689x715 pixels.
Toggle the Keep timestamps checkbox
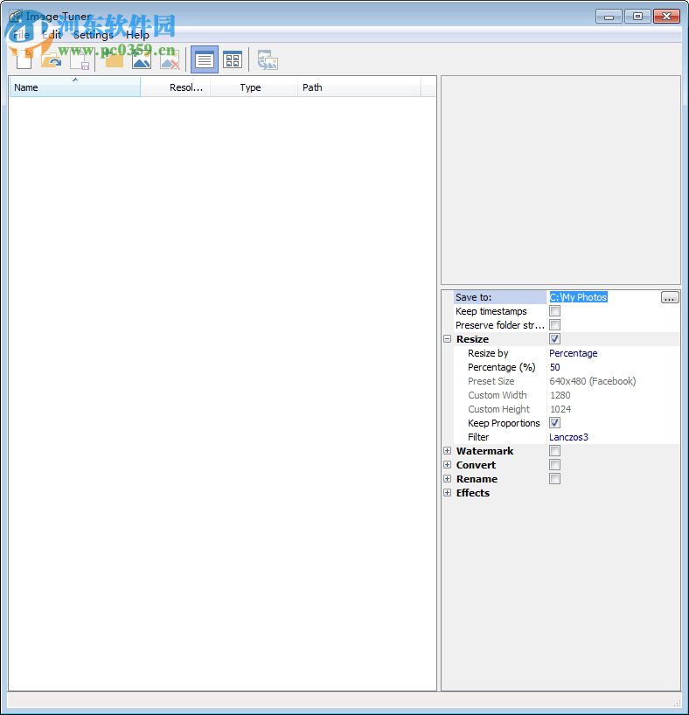point(555,311)
